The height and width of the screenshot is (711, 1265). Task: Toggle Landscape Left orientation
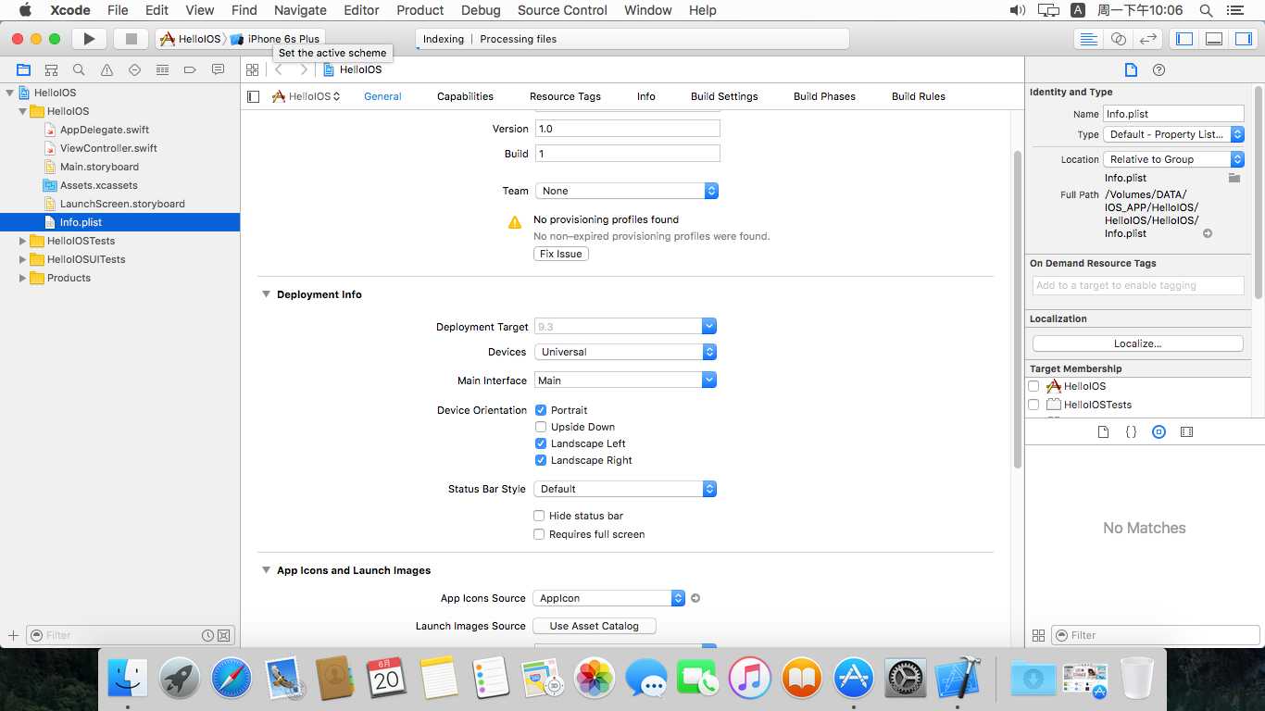coord(541,443)
